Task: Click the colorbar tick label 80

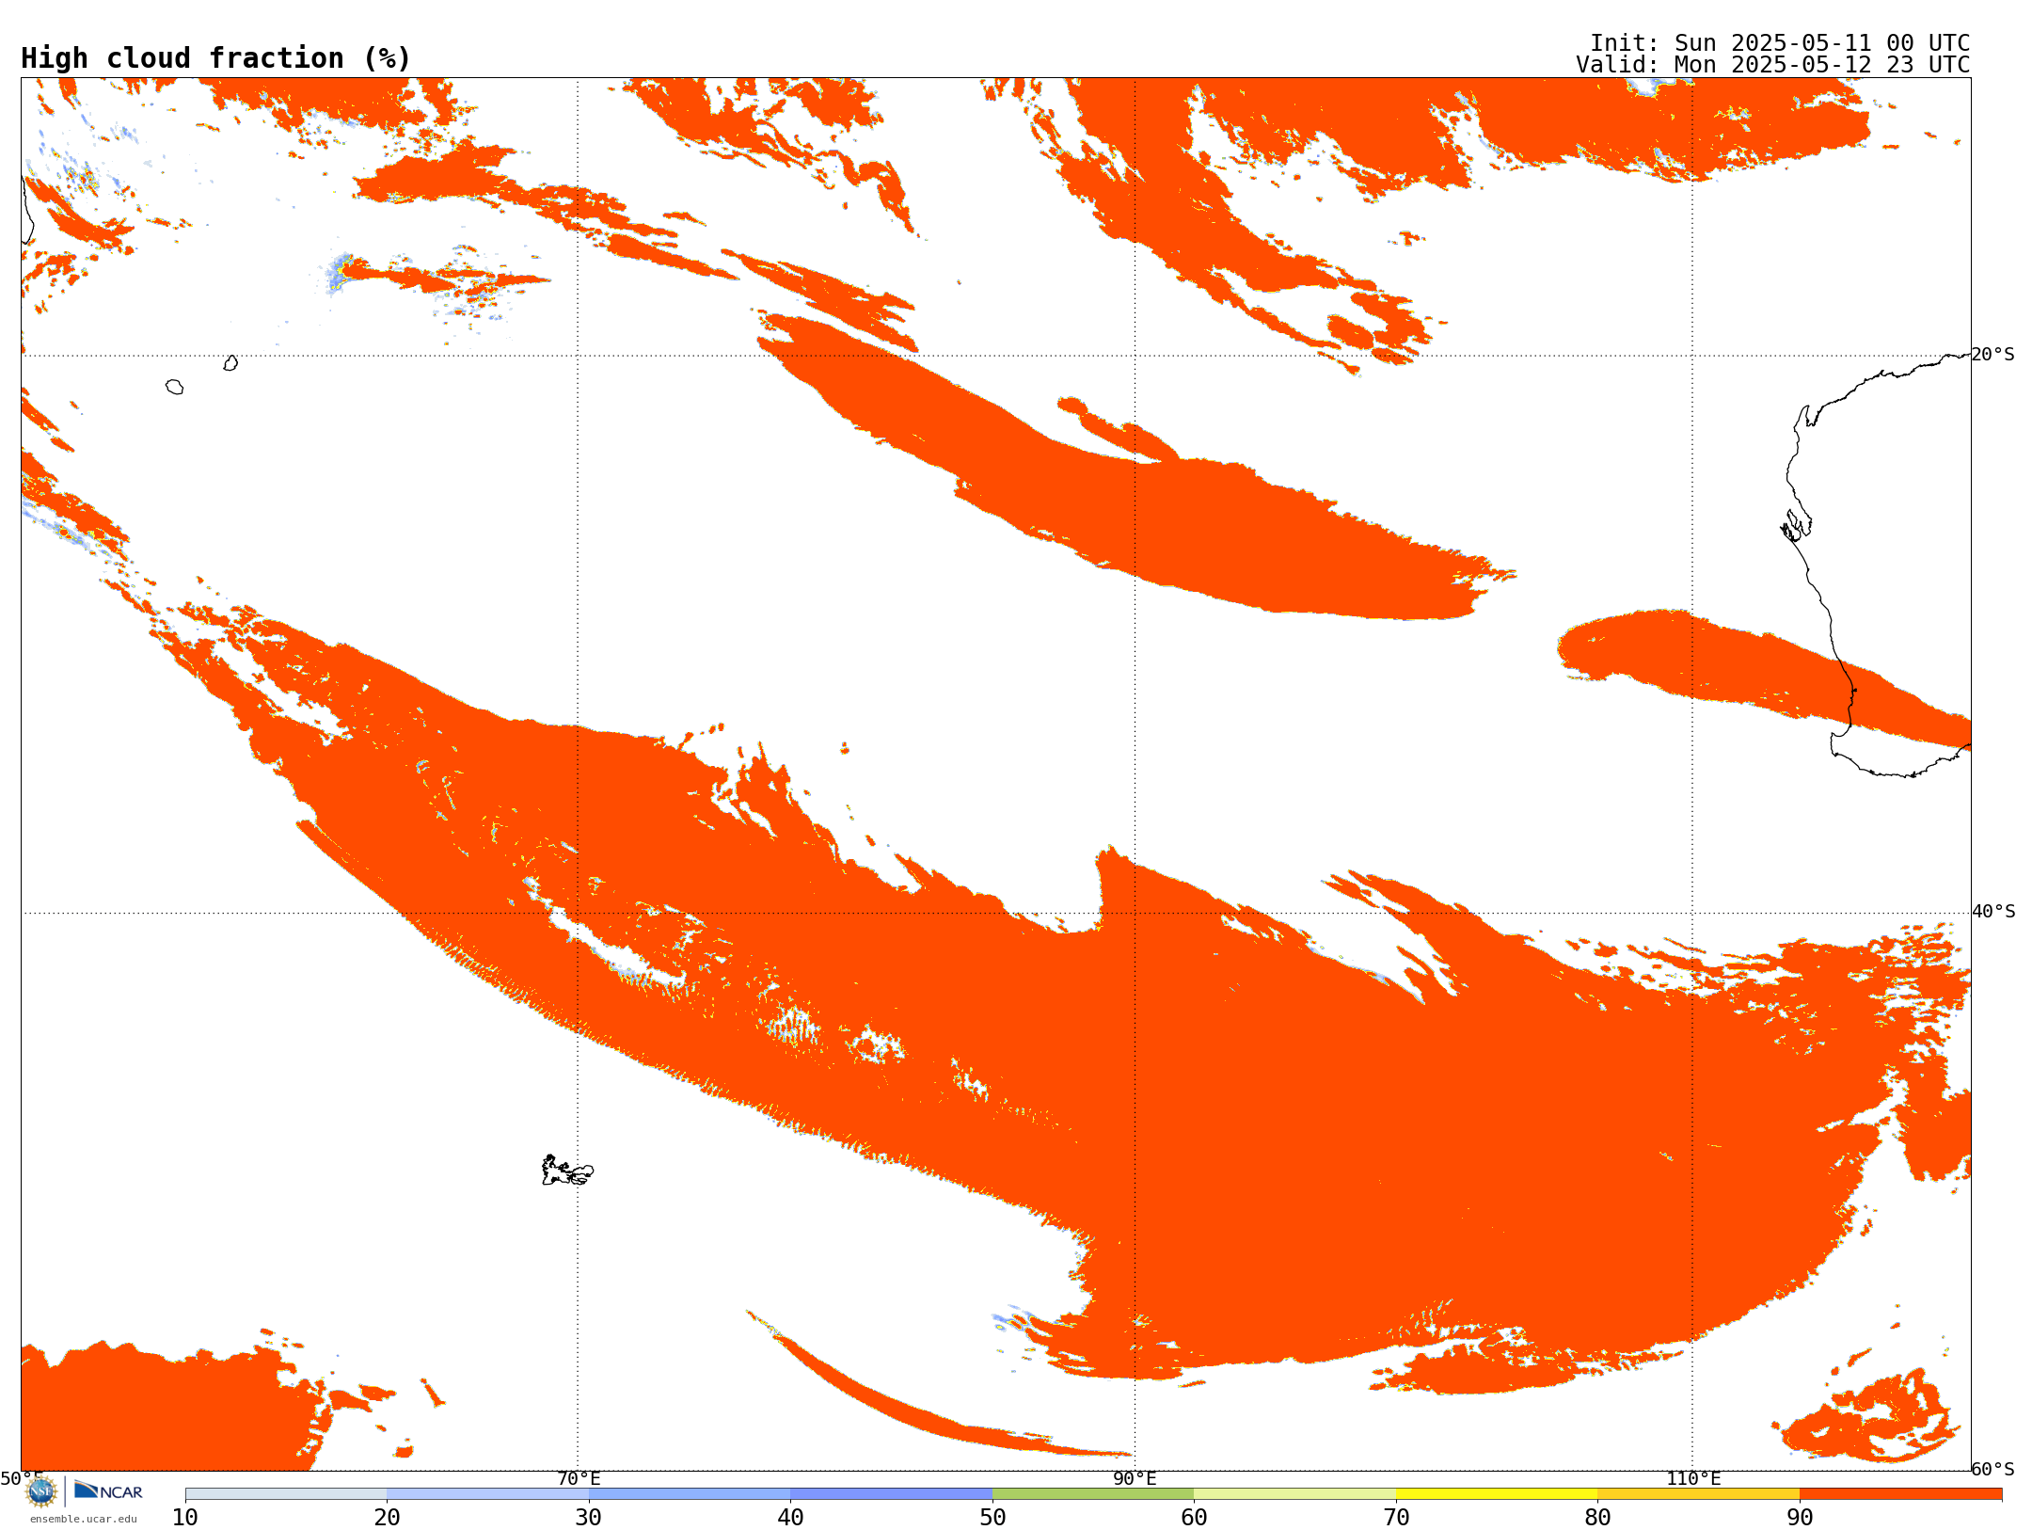Action: coord(1597,1517)
